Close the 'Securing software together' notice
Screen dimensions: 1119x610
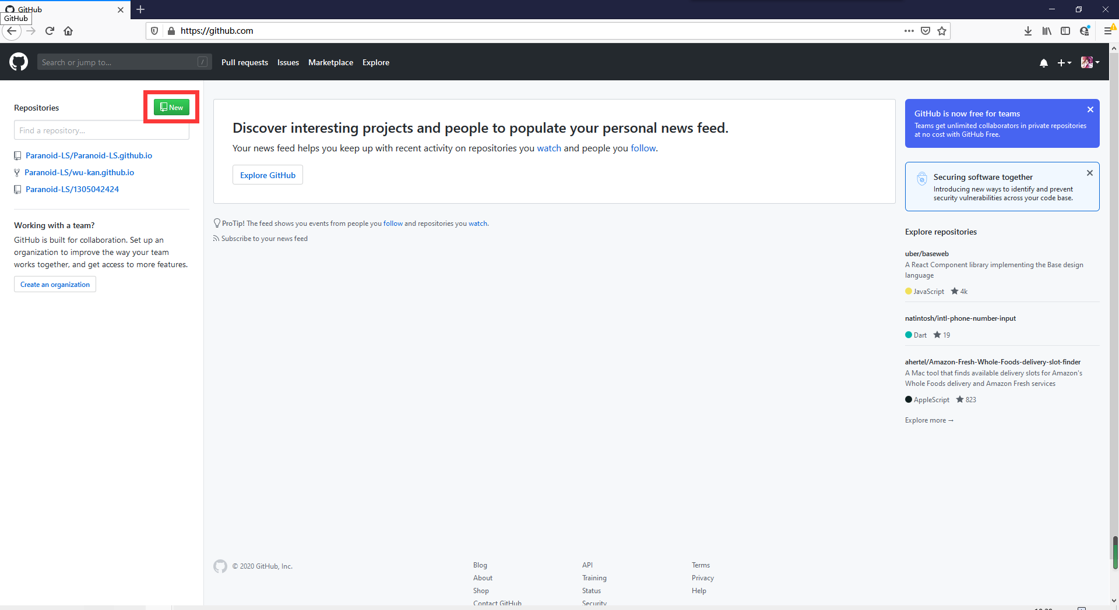pyautogui.click(x=1089, y=173)
